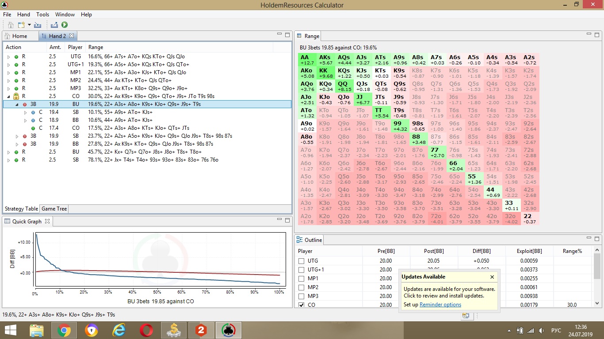This screenshot has height=339, width=604.
Task: Open the Tools menu
Action: [x=42, y=15]
